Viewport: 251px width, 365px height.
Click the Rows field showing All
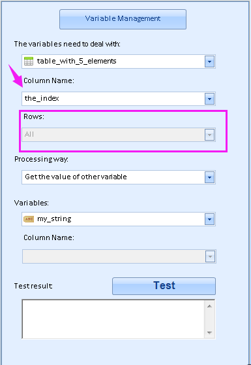[x=119, y=135]
